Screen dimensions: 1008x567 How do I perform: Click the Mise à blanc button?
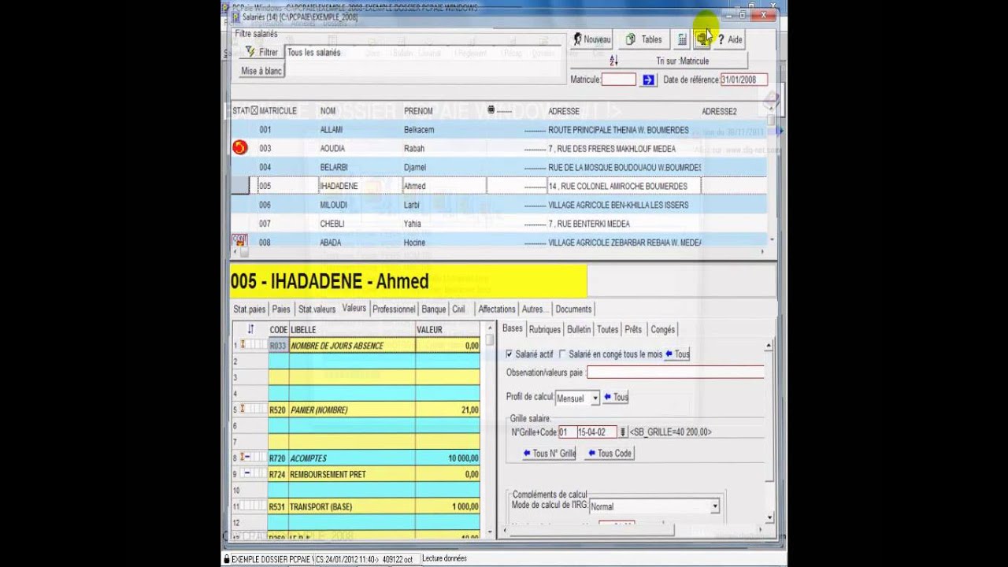pyautogui.click(x=261, y=71)
